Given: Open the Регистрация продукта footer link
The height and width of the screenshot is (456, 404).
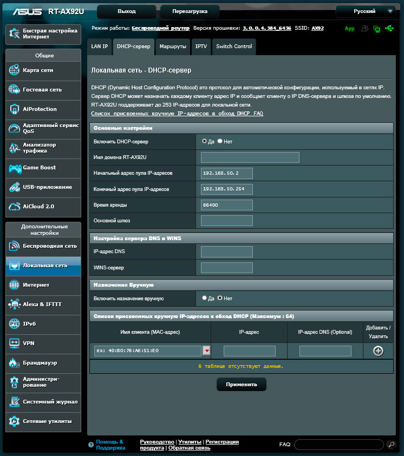Looking at the screenshot, I should click(189, 445).
